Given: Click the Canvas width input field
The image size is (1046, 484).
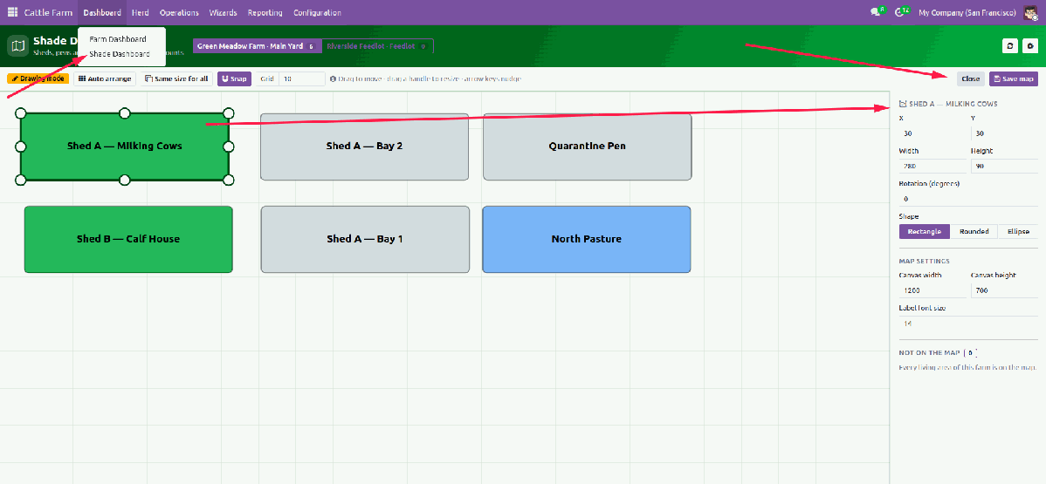Looking at the screenshot, I should pos(932,290).
